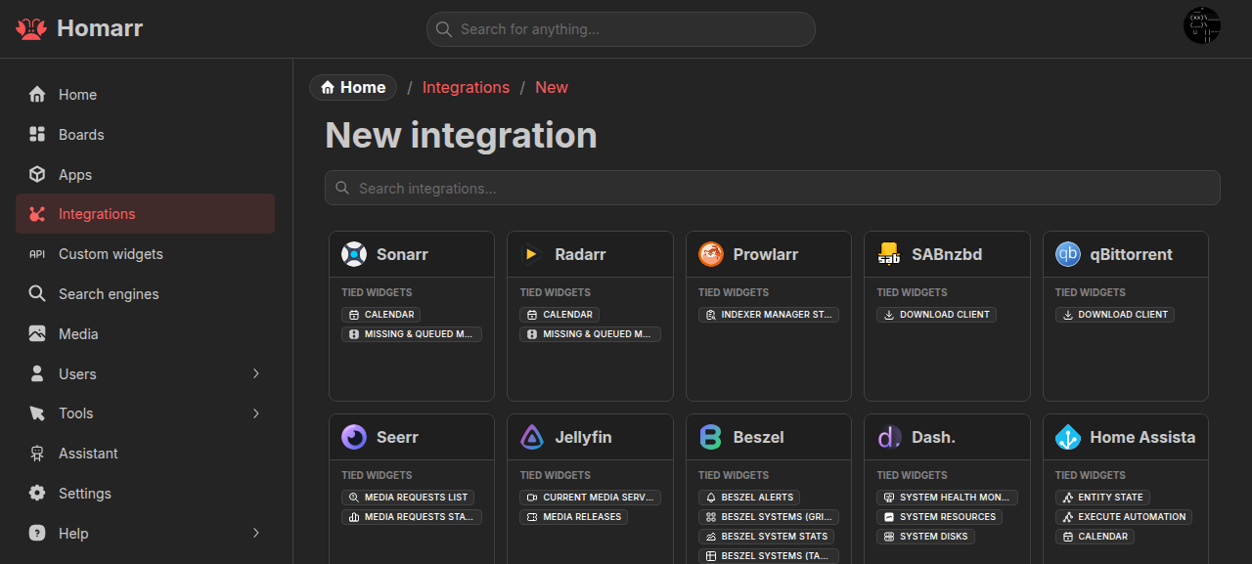Viewport: 1252px width, 564px height.
Task: Click the System Health Monitoring badge
Action: click(947, 498)
